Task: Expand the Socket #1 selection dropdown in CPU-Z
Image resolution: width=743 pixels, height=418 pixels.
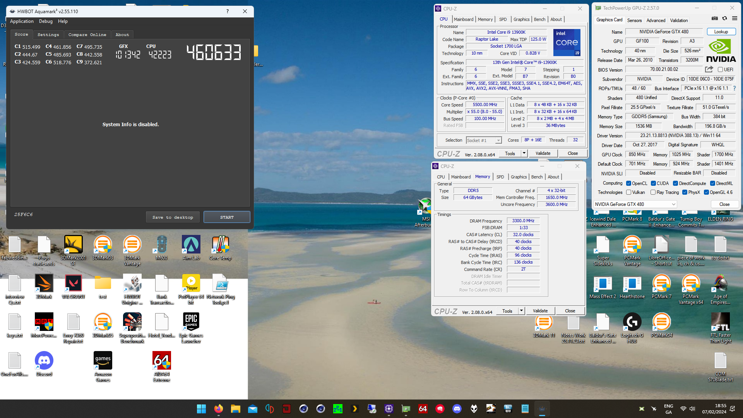Action: pos(498,140)
